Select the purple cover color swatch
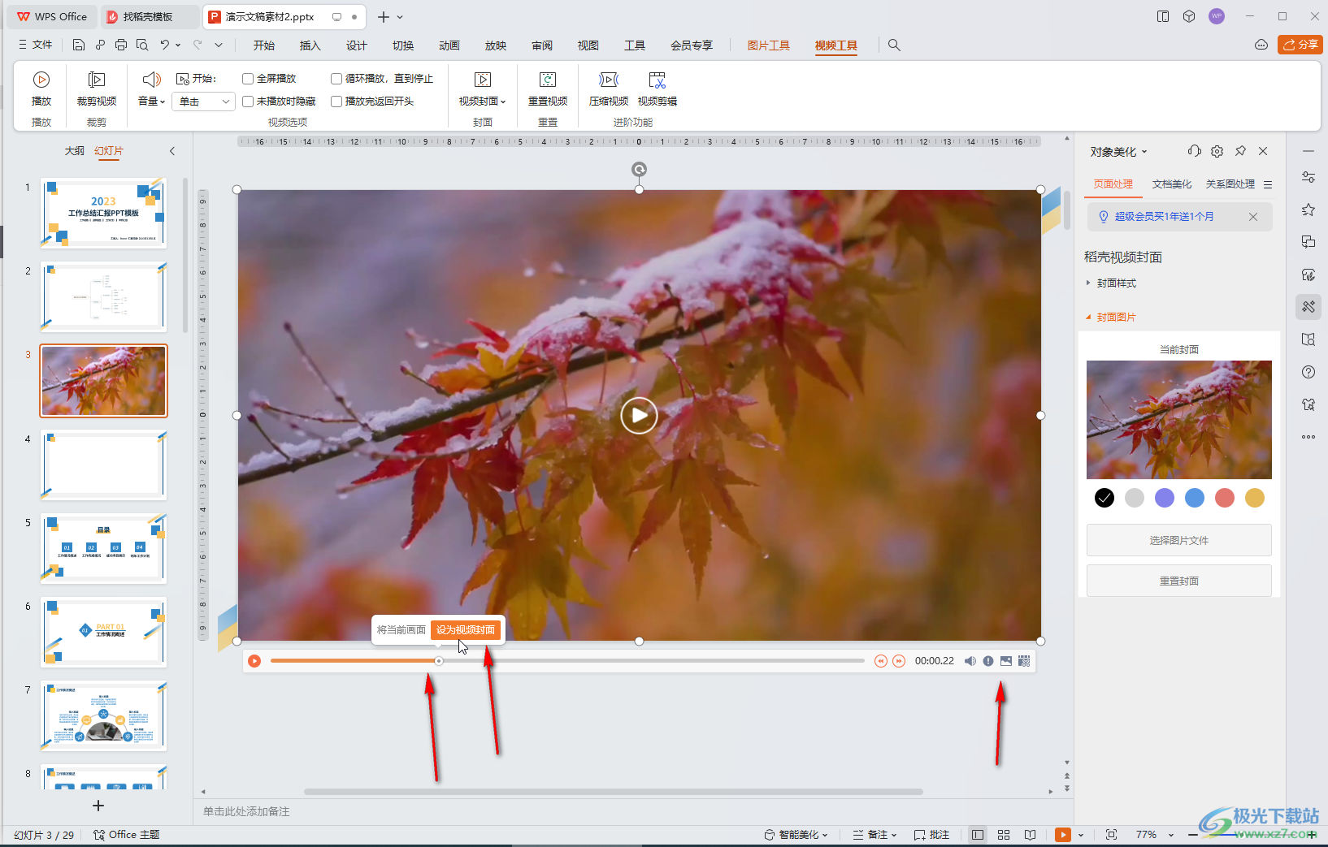This screenshot has height=847, width=1328. pyautogui.click(x=1164, y=498)
